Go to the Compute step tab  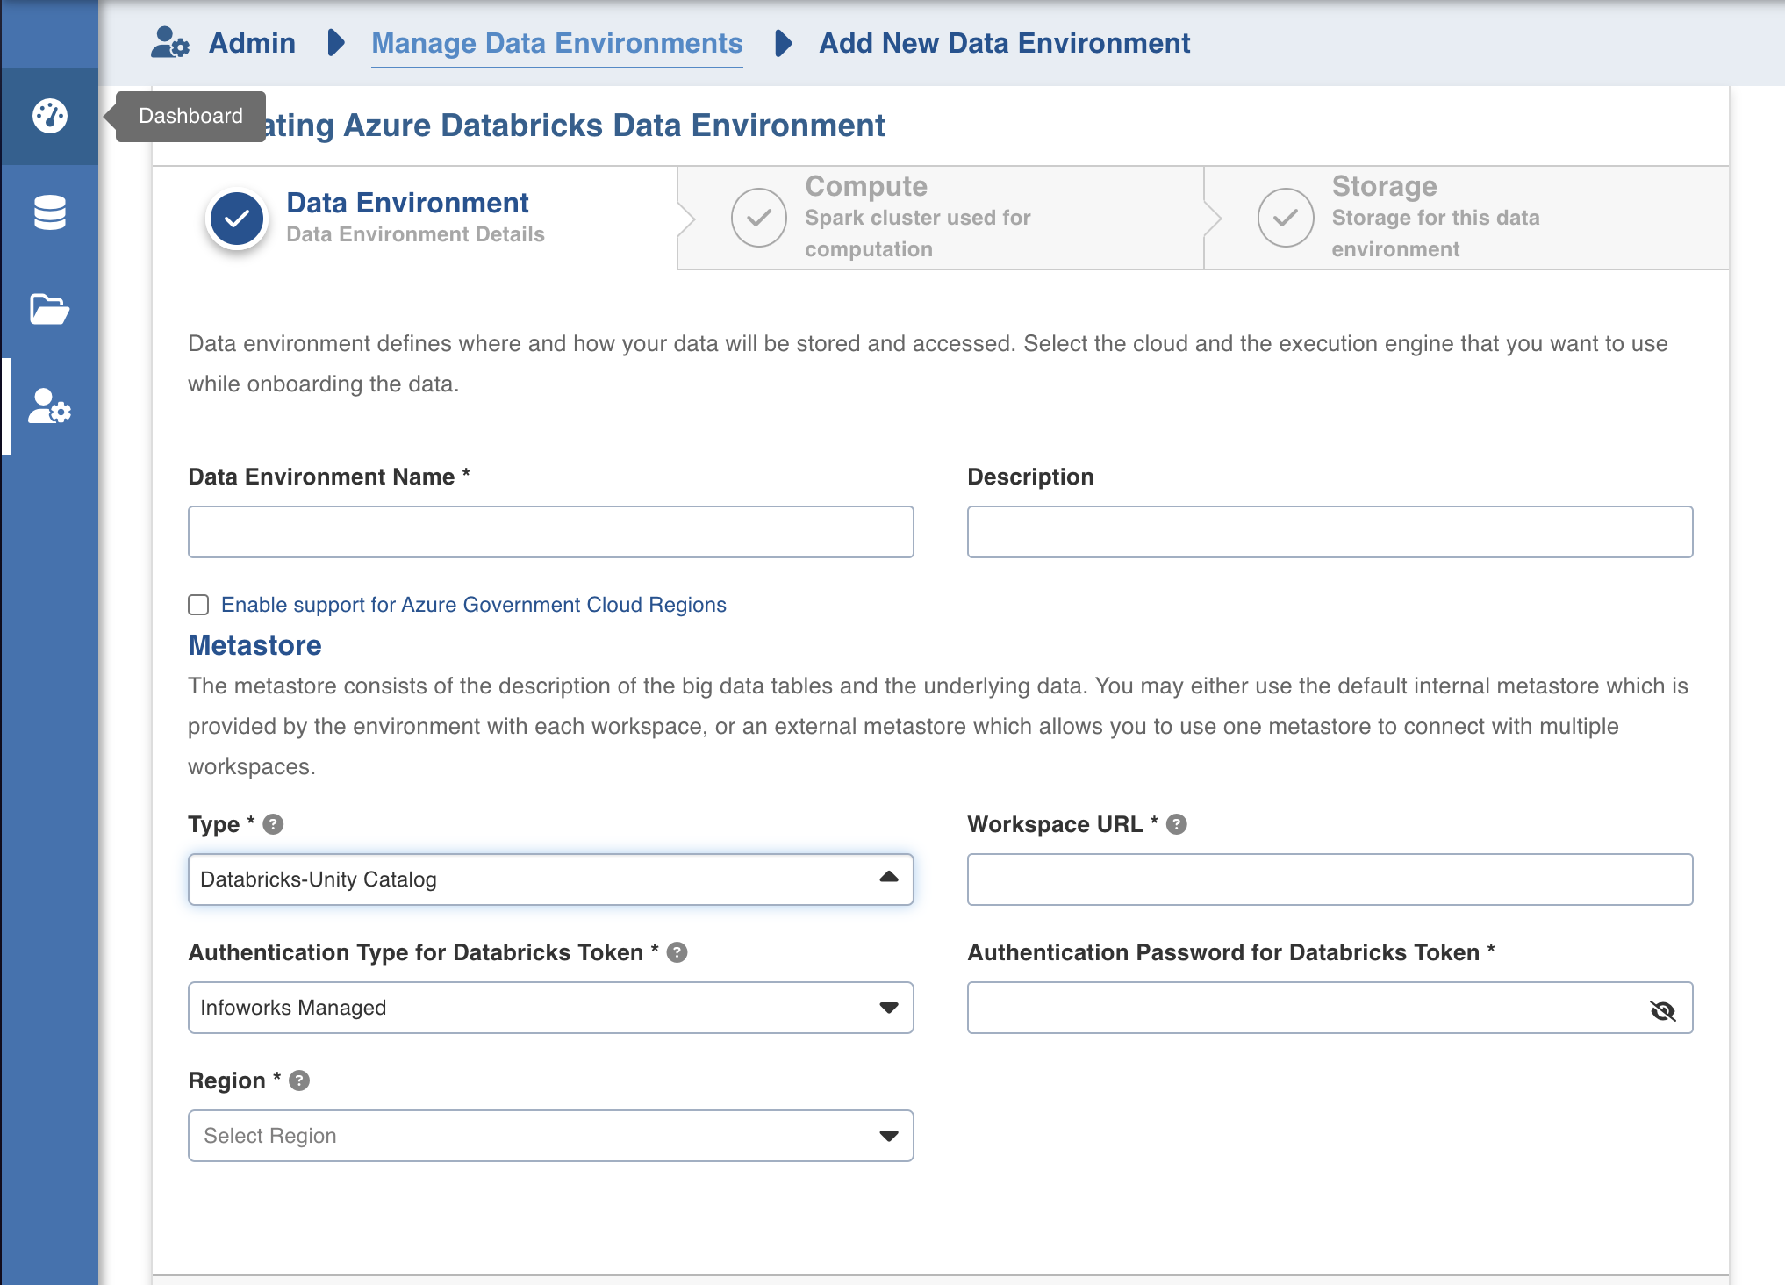click(941, 218)
